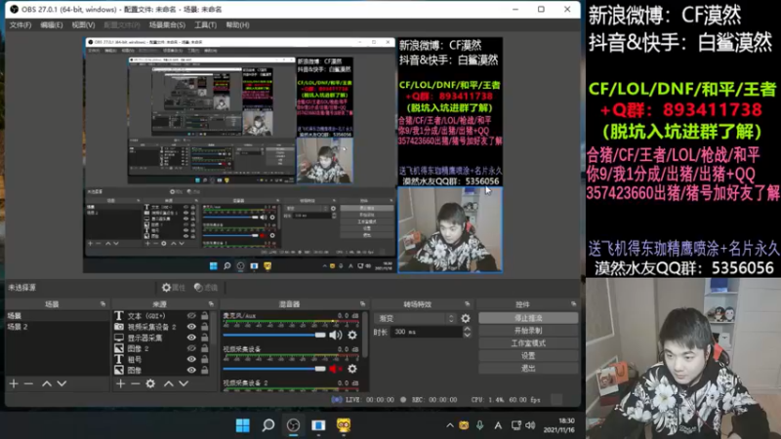Open the 场景集合(S) menu
The height and width of the screenshot is (439, 781).
167,25
